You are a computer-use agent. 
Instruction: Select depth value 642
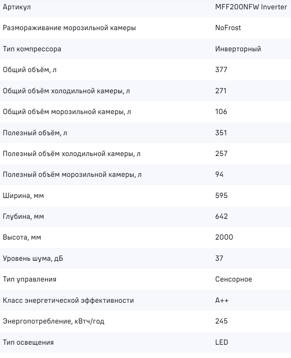[x=221, y=216]
